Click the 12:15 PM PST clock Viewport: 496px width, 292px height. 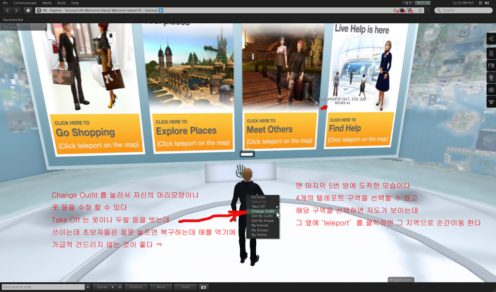tap(463, 3)
